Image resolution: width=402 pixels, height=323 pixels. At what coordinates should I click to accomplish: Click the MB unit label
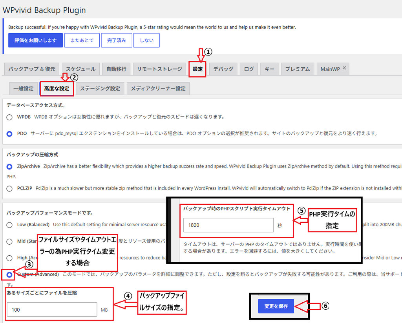pyautogui.click(x=104, y=310)
